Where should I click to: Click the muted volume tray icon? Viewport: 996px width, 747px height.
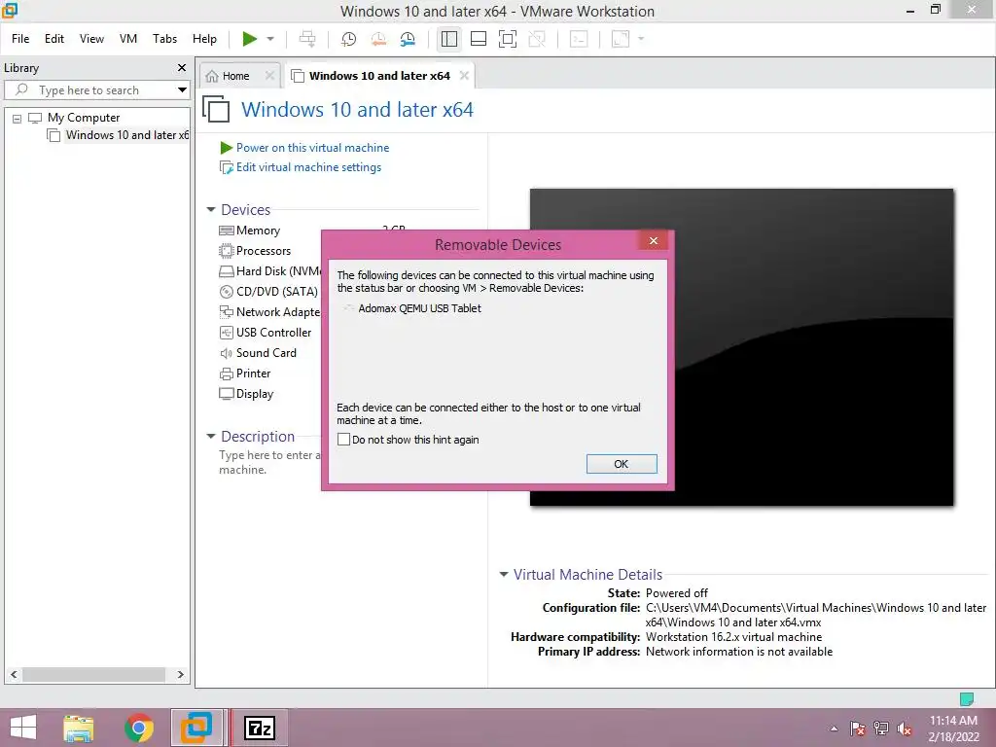[905, 729]
